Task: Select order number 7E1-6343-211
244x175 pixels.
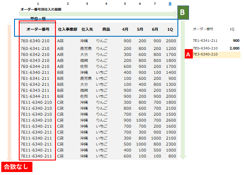Action: (35, 90)
